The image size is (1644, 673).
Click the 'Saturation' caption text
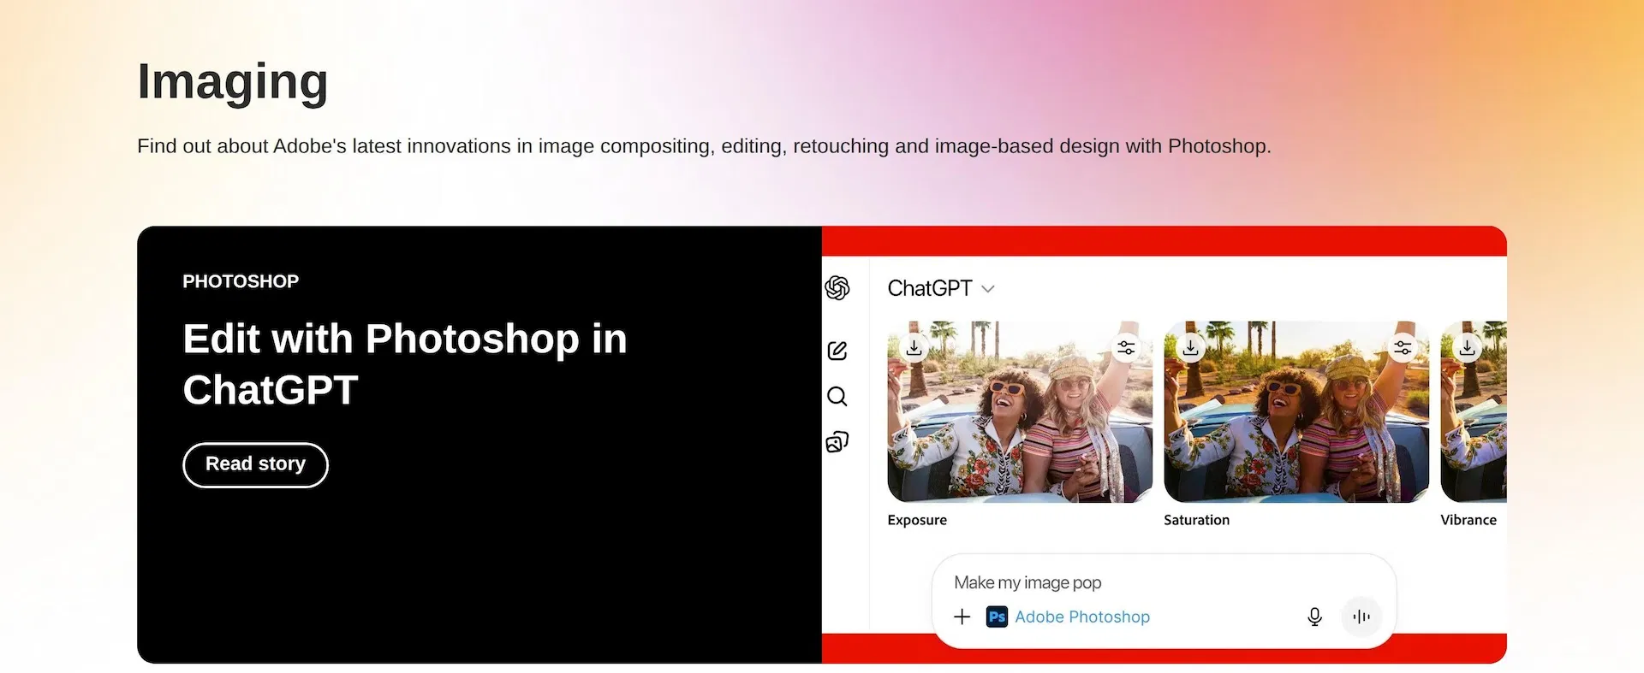(1196, 520)
